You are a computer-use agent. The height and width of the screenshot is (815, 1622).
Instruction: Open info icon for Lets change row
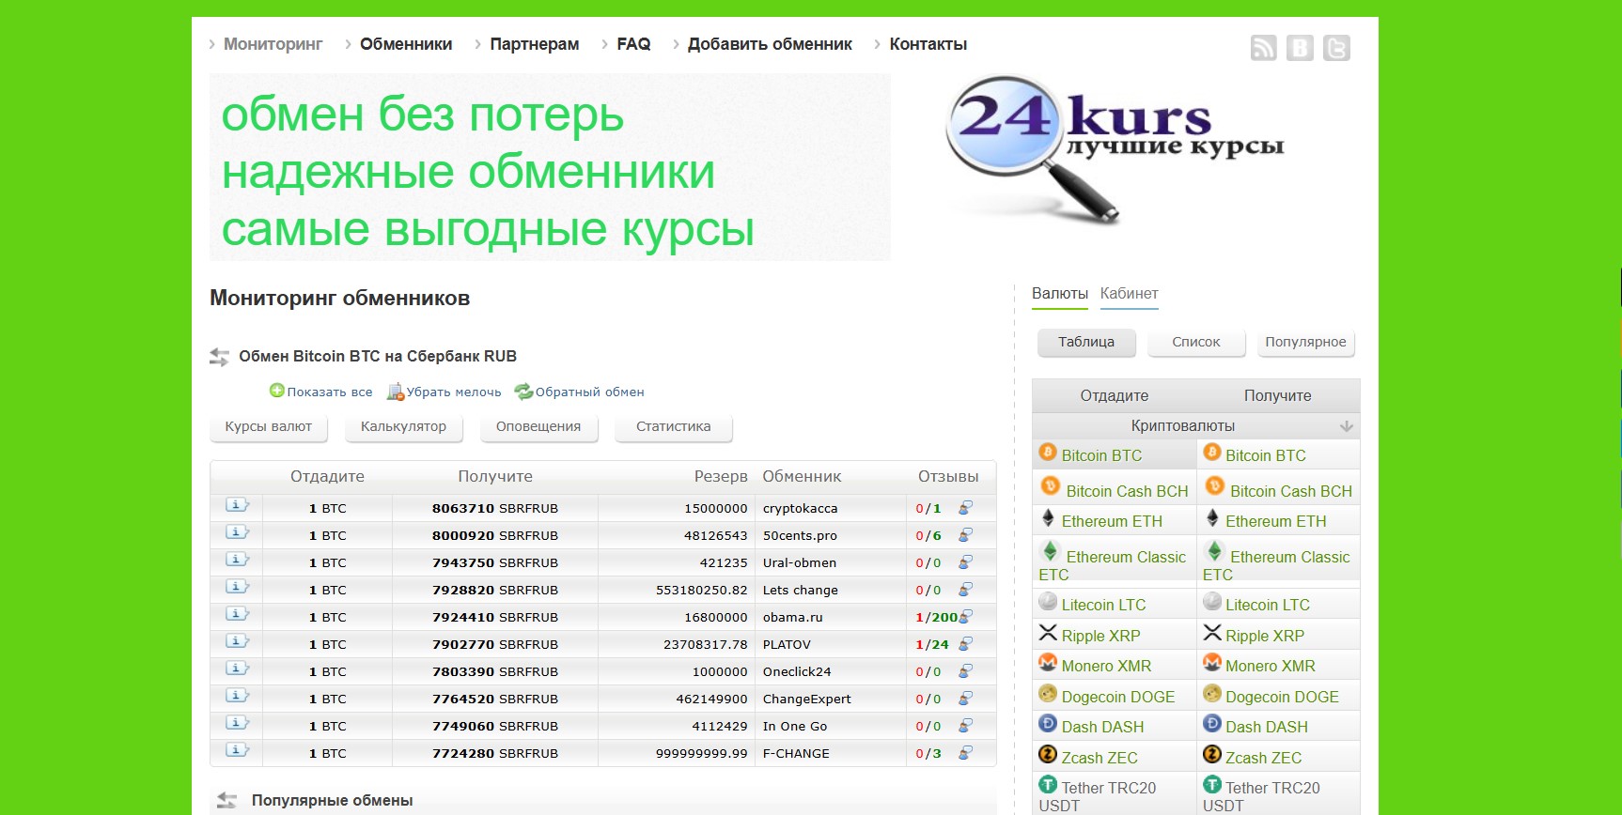pyautogui.click(x=237, y=587)
